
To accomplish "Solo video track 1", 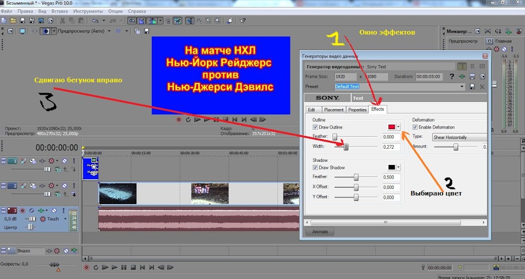I will coord(74,161).
